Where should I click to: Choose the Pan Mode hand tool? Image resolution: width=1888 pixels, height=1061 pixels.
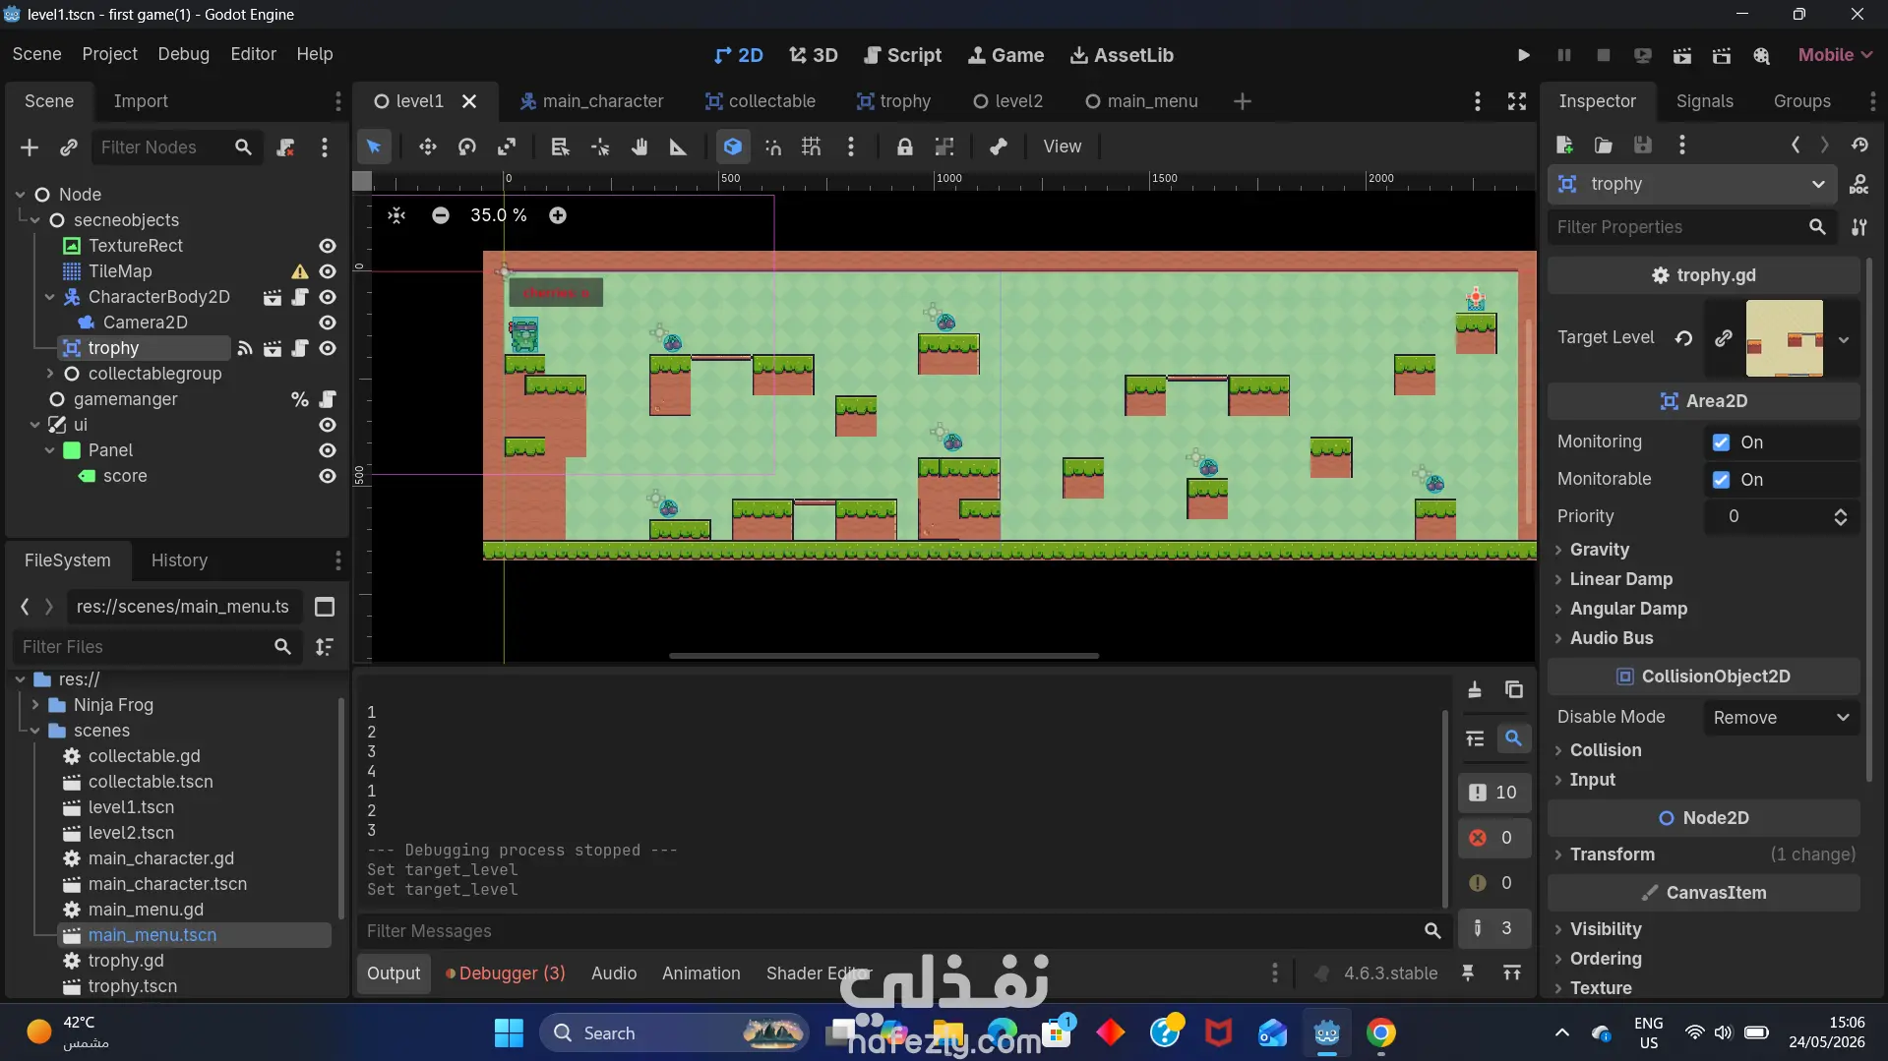click(639, 147)
